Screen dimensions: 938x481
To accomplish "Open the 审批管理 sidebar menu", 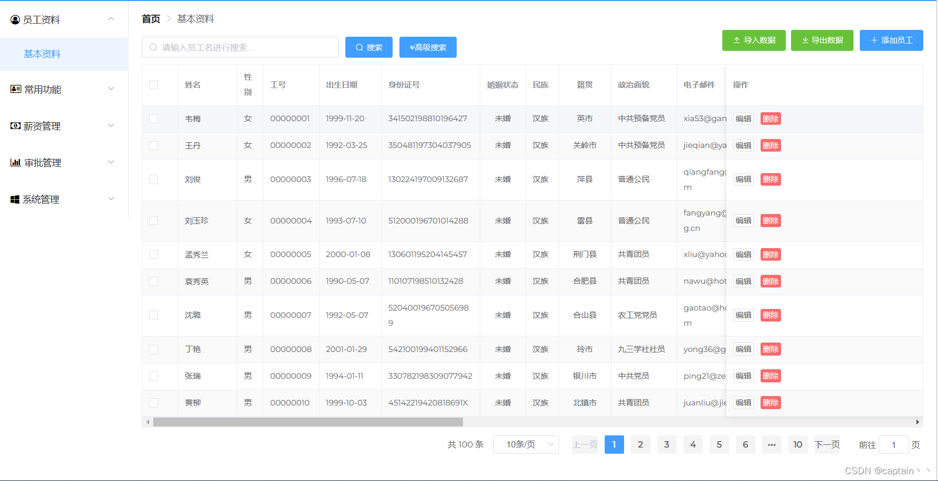I will point(64,163).
